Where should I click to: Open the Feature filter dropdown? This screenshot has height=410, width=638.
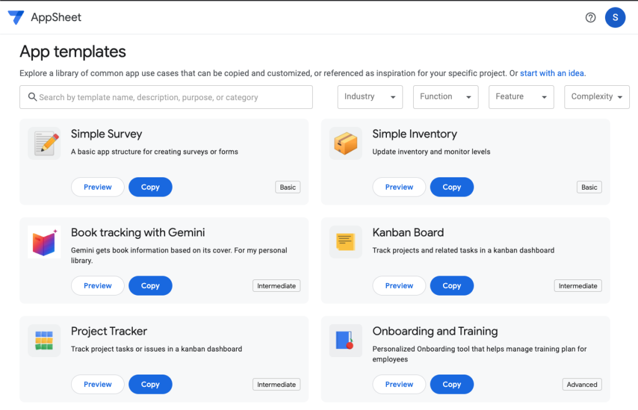click(521, 97)
